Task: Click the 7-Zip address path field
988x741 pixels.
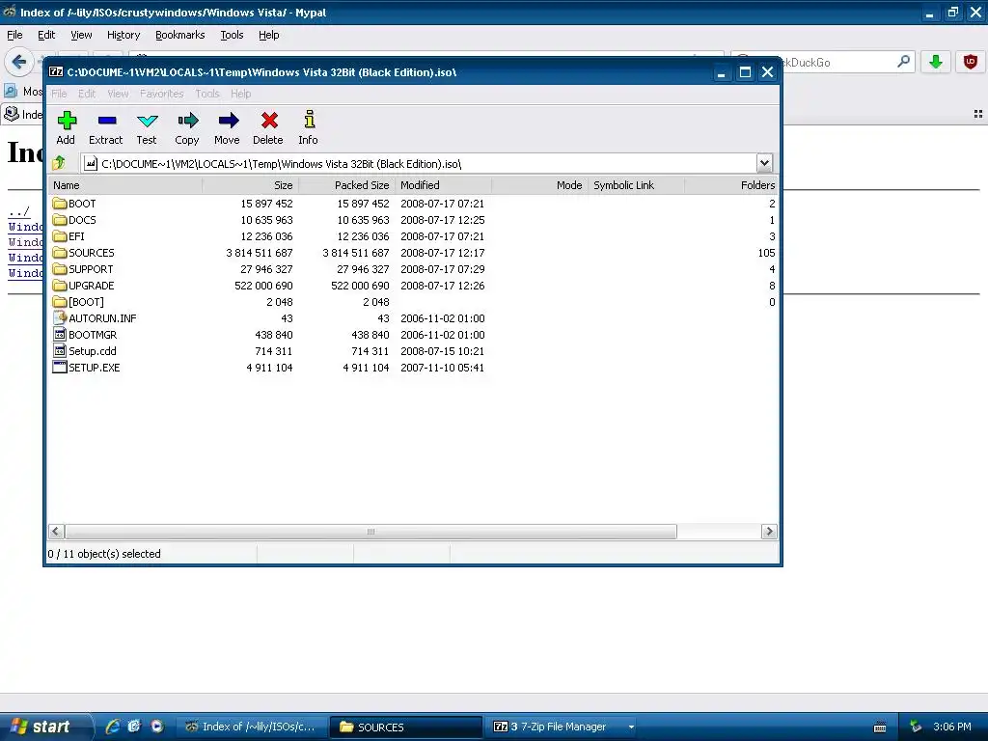Action: pyautogui.click(x=419, y=163)
